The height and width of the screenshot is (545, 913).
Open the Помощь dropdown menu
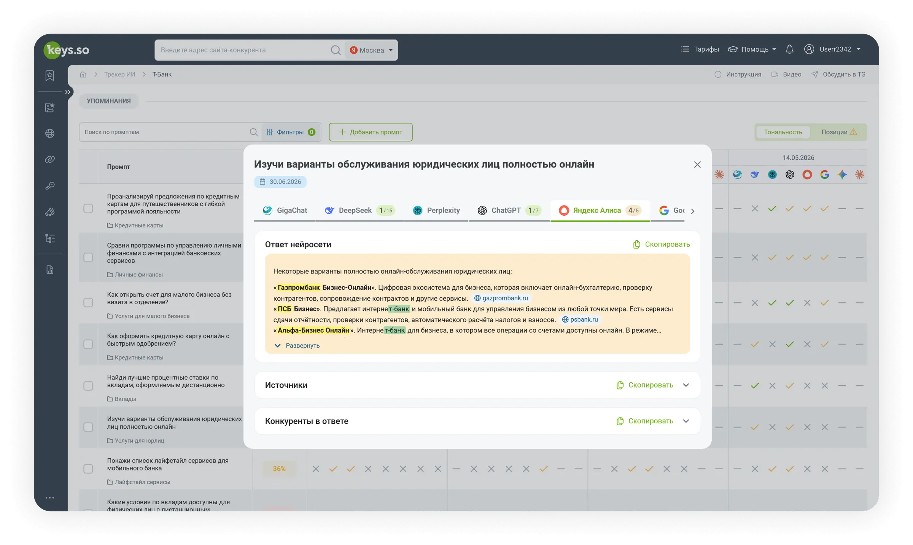click(x=752, y=49)
